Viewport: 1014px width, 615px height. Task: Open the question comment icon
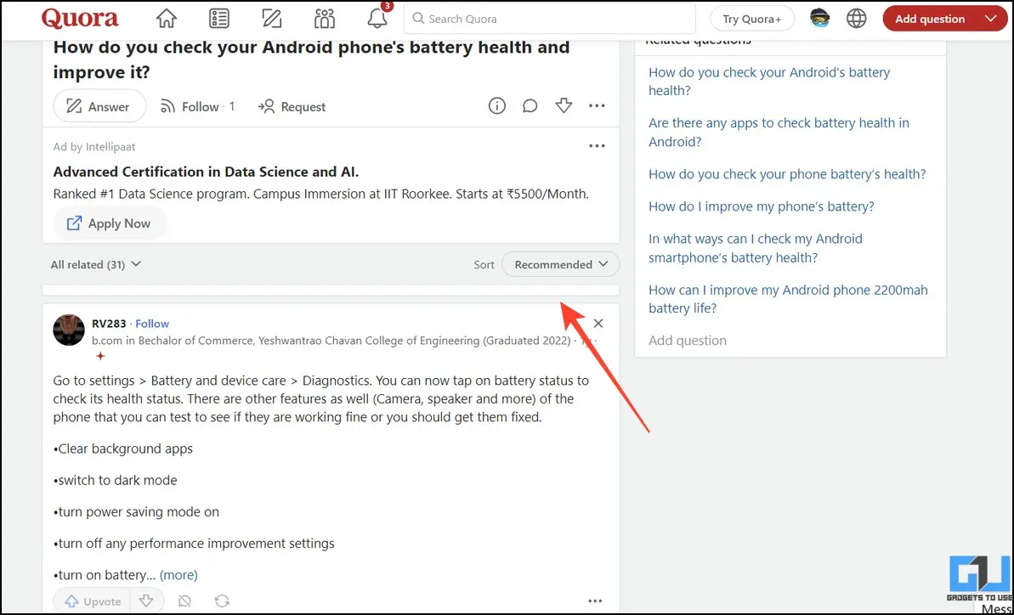(530, 106)
